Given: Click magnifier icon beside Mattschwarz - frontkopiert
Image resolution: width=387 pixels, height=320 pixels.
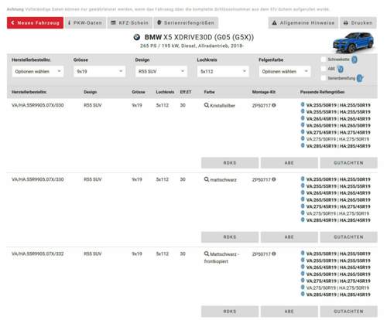Looking at the screenshot, I should coord(207,254).
